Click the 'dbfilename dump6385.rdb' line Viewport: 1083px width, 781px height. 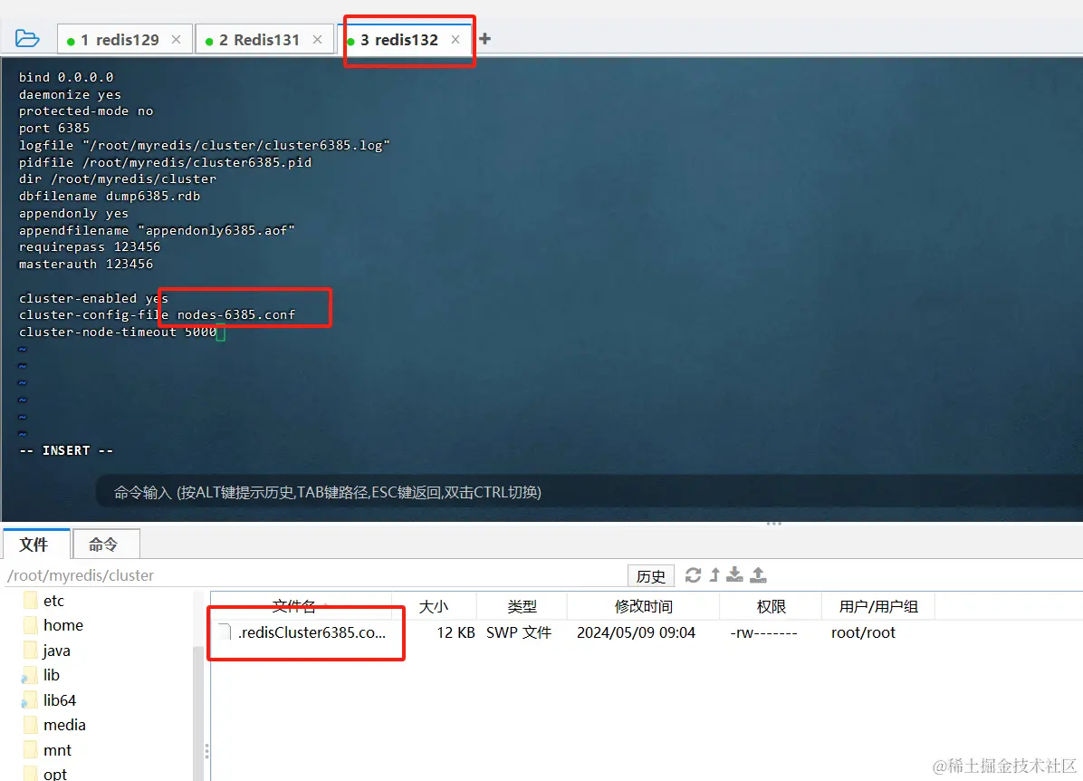click(x=110, y=196)
